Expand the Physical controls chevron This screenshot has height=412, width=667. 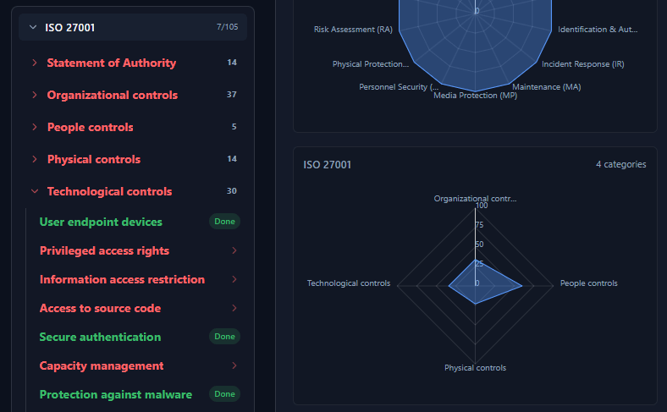(x=35, y=159)
